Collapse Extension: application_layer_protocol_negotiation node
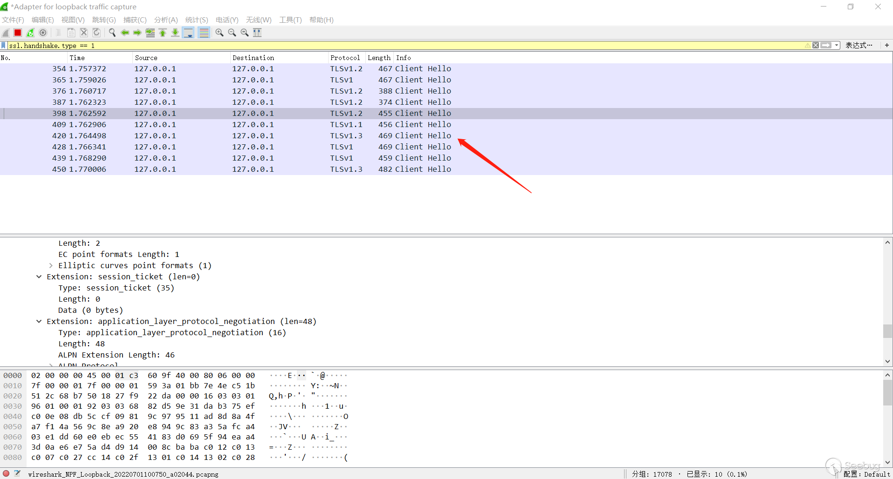The width and height of the screenshot is (893, 479). click(39, 321)
